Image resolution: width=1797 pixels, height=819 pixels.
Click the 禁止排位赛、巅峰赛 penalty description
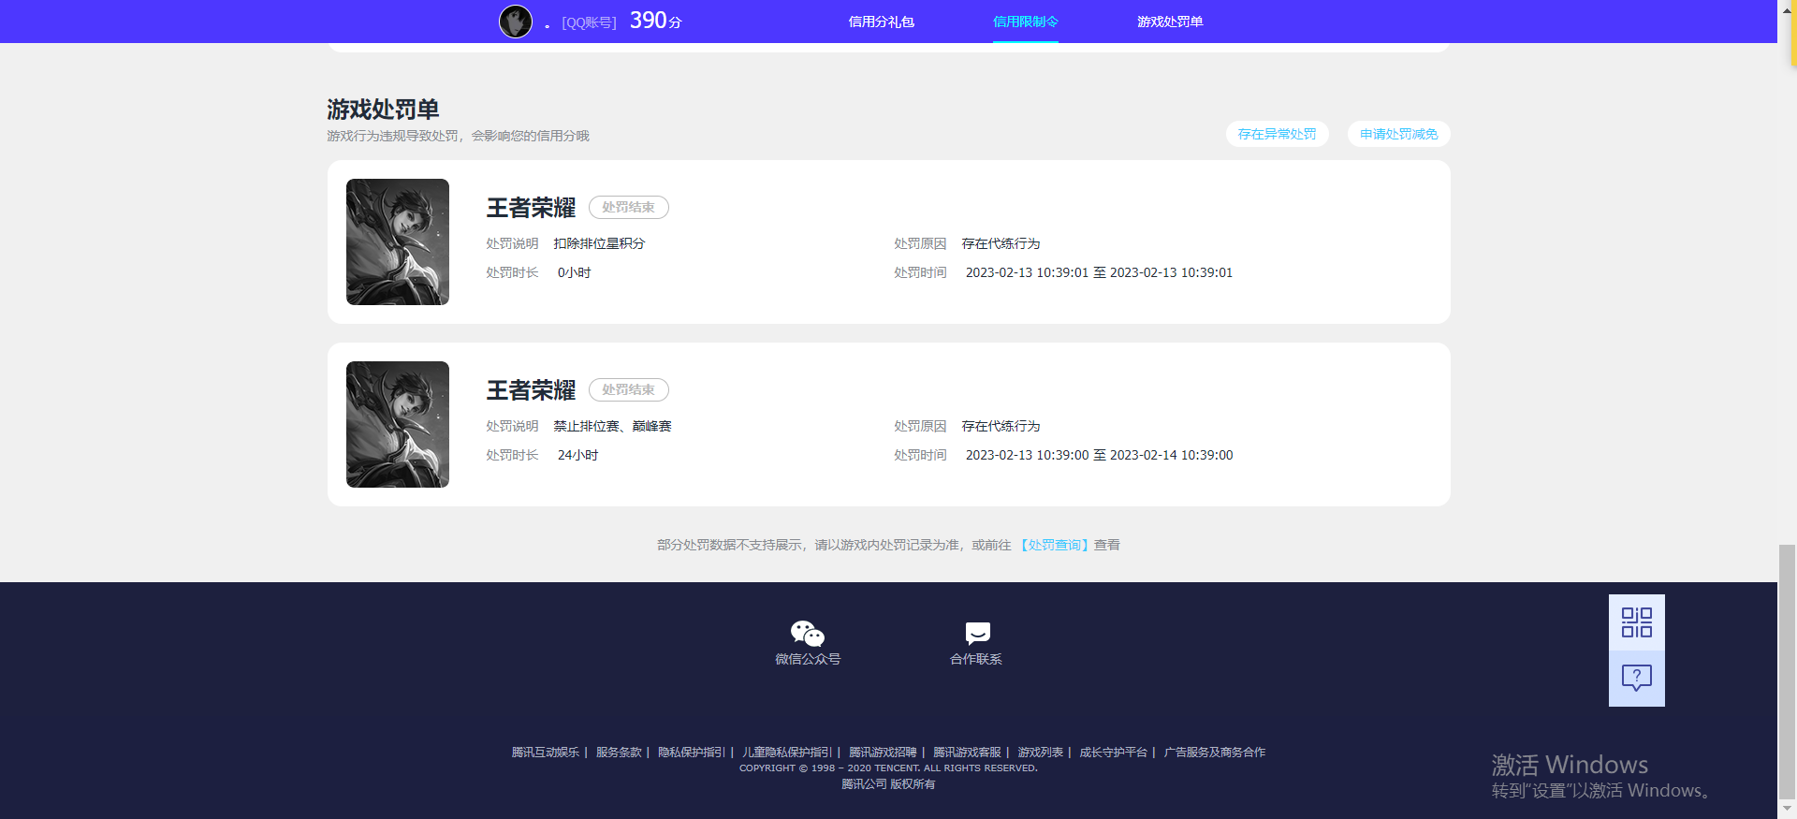(x=612, y=426)
